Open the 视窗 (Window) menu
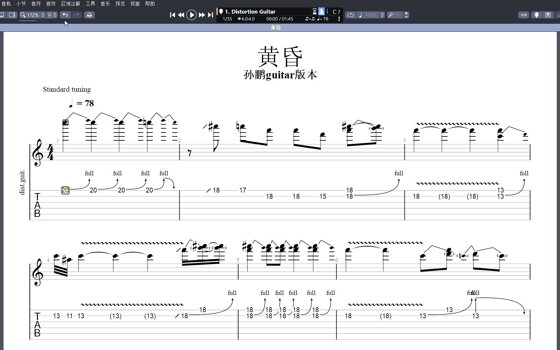The width and height of the screenshot is (560, 350). (135, 4)
